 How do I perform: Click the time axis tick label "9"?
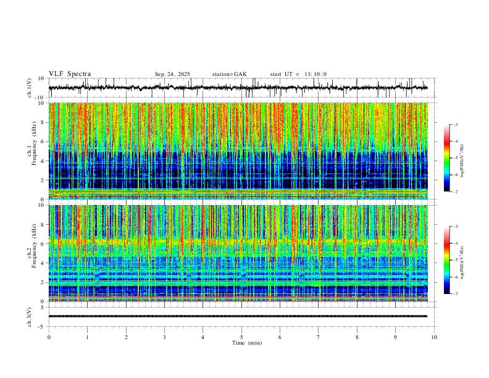click(395, 337)
